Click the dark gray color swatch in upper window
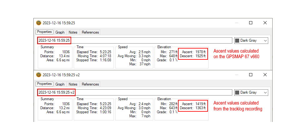This screenshot has height=140, width=306. pos(237,40)
